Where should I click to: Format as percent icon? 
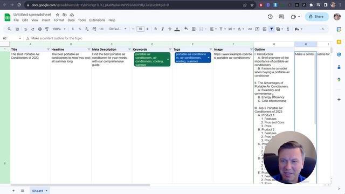tap(80, 29)
